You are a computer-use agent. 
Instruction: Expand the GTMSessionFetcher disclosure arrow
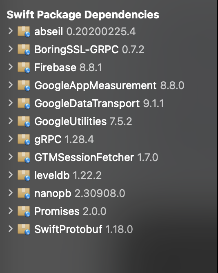pyautogui.click(x=11, y=157)
